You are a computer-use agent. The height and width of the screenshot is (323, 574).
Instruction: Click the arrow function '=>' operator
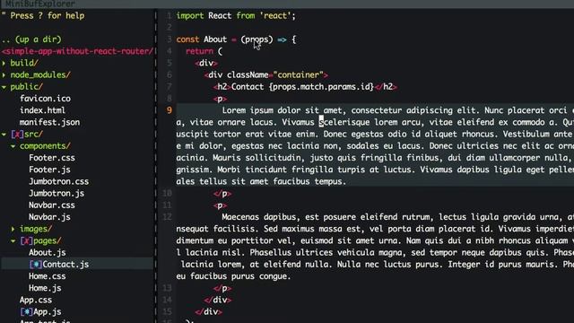[282, 39]
